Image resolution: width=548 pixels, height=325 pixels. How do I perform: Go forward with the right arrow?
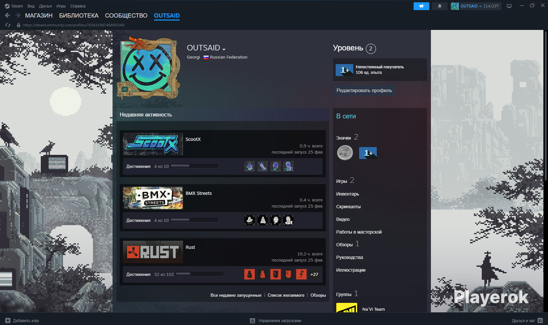(18, 15)
